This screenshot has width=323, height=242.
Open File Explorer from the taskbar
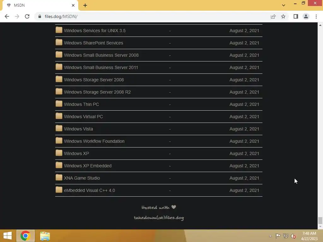45,236
